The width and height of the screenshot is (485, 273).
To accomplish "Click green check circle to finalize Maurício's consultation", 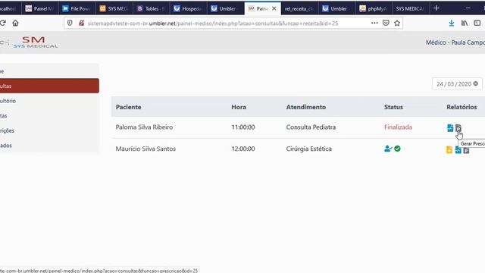I will click(x=397, y=149).
